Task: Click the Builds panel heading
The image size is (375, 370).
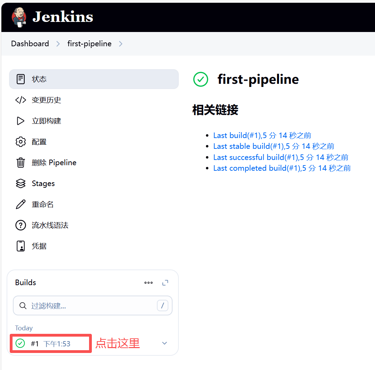Action: tap(25, 282)
